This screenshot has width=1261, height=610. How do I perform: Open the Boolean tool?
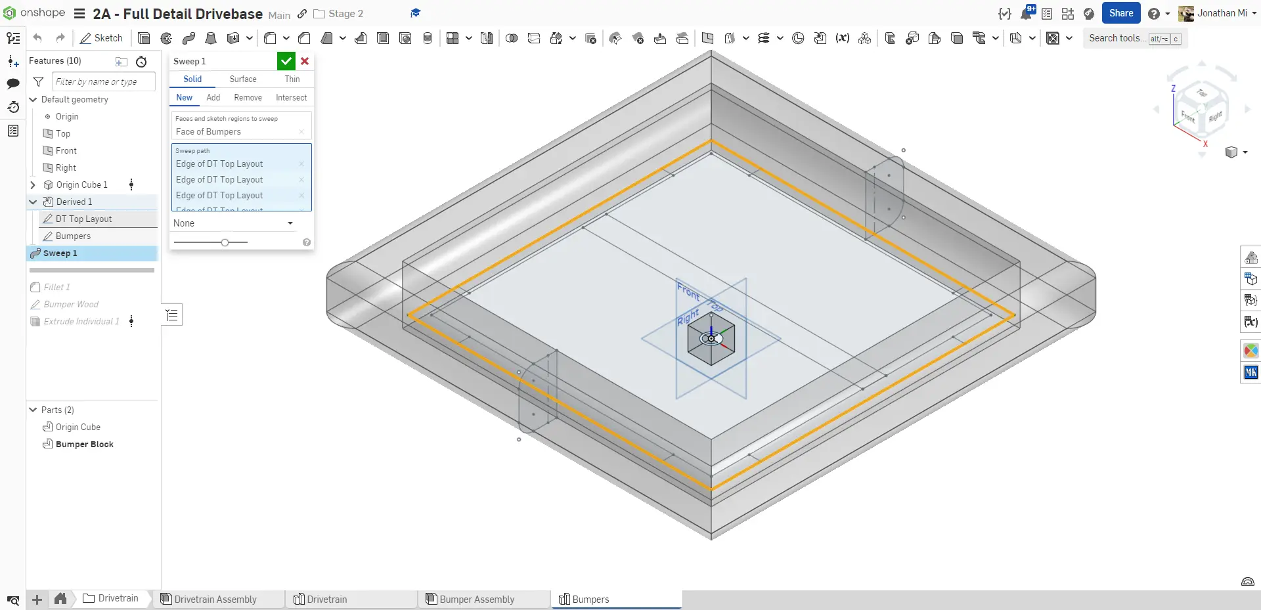tap(512, 38)
